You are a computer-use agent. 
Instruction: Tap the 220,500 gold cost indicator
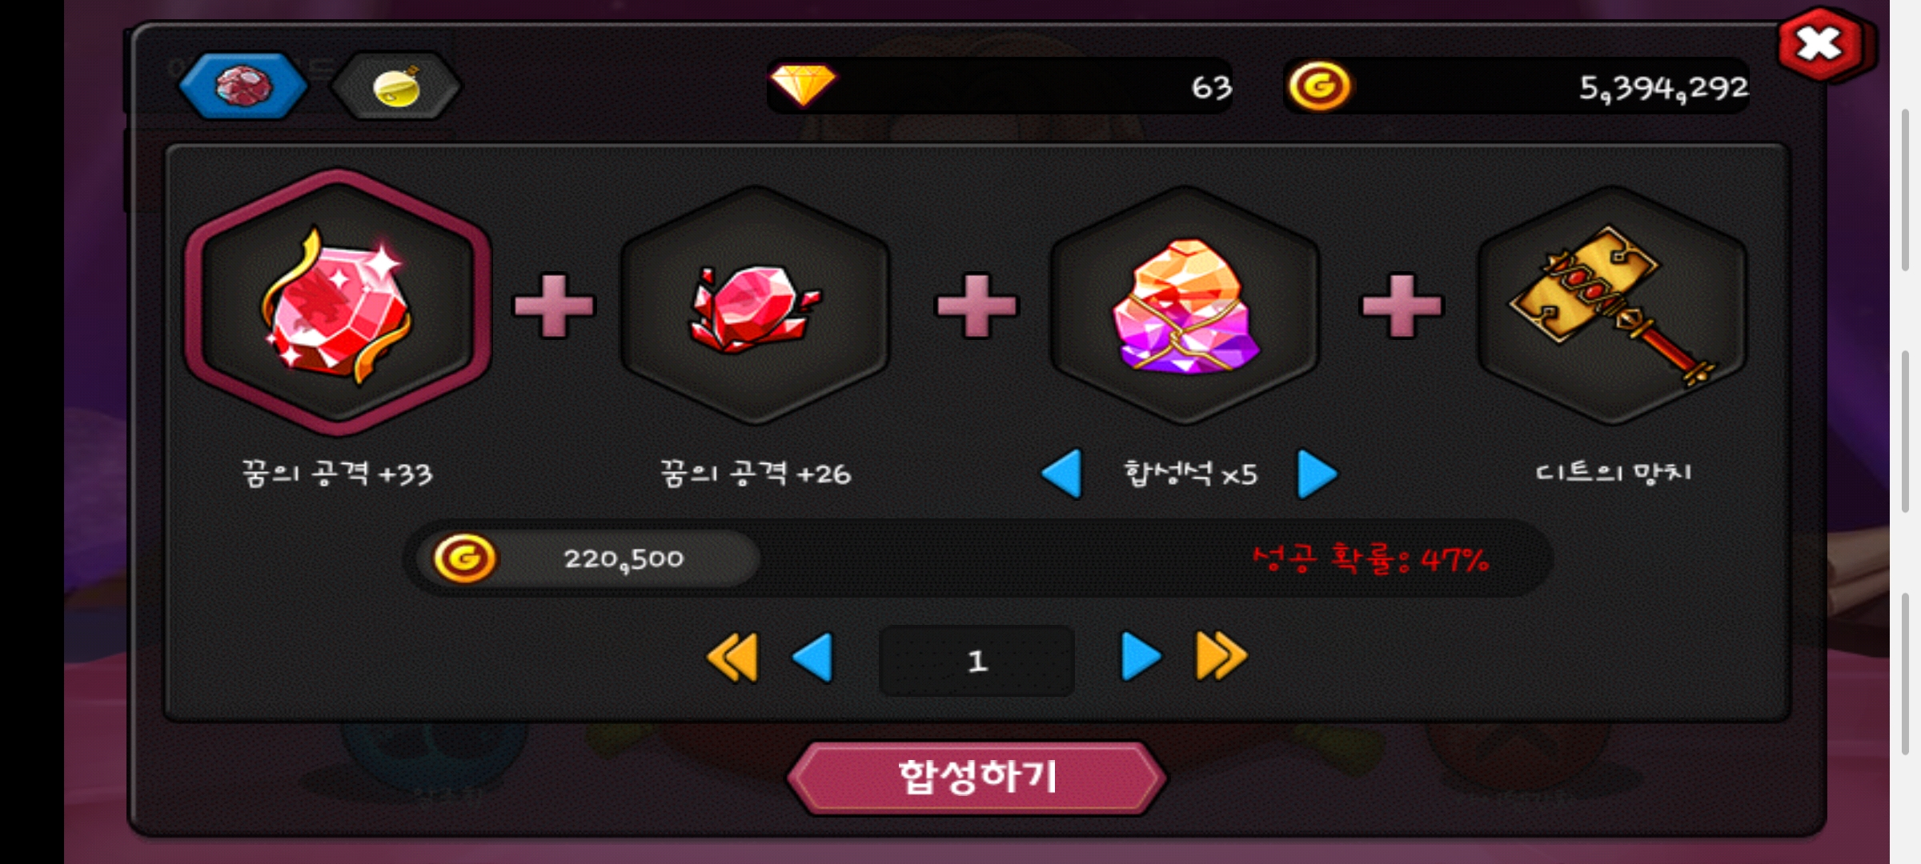click(x=588, y=558)
